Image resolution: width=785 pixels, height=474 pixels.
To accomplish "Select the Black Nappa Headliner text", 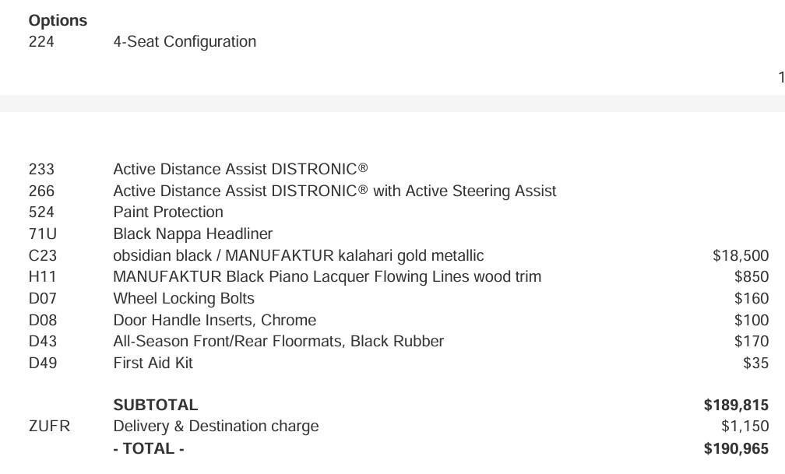I will [x=192, y=233].
